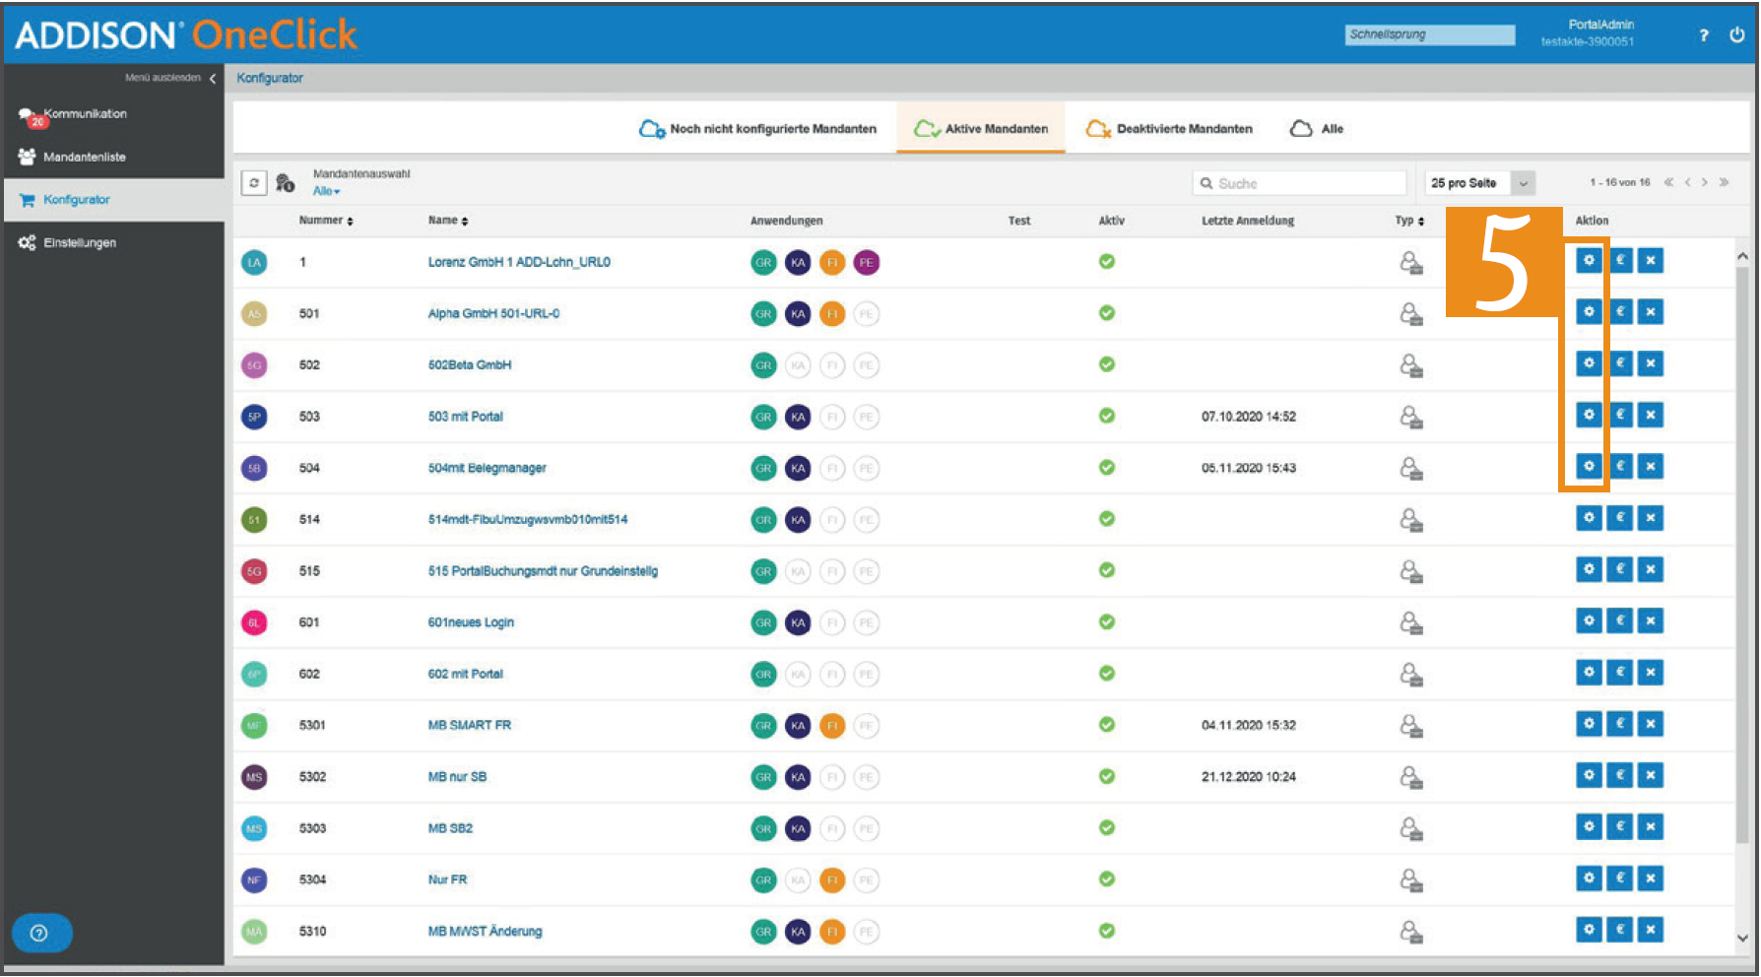This screenshot has height=977, width=1761.
Task: Toggle KA application for Nur FR
Action: 798,879
